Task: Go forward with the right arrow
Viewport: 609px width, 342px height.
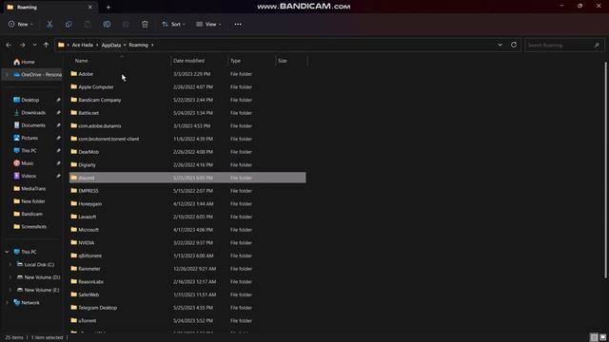Action: 22,45
